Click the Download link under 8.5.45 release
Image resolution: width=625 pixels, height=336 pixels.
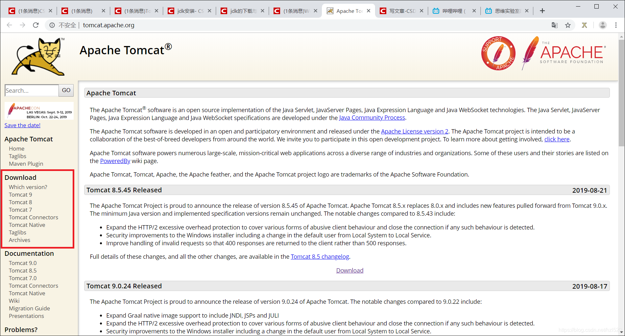point(350,270)
